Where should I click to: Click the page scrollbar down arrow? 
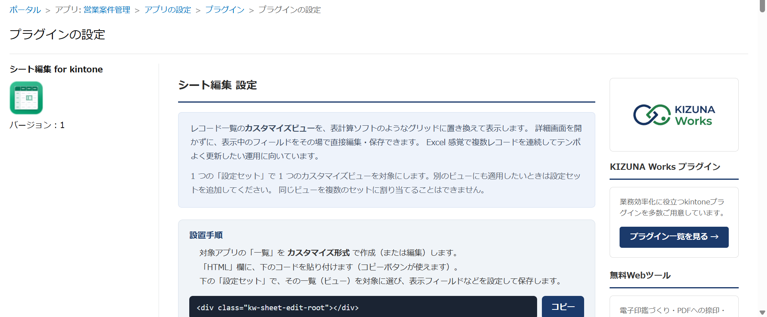762,313
